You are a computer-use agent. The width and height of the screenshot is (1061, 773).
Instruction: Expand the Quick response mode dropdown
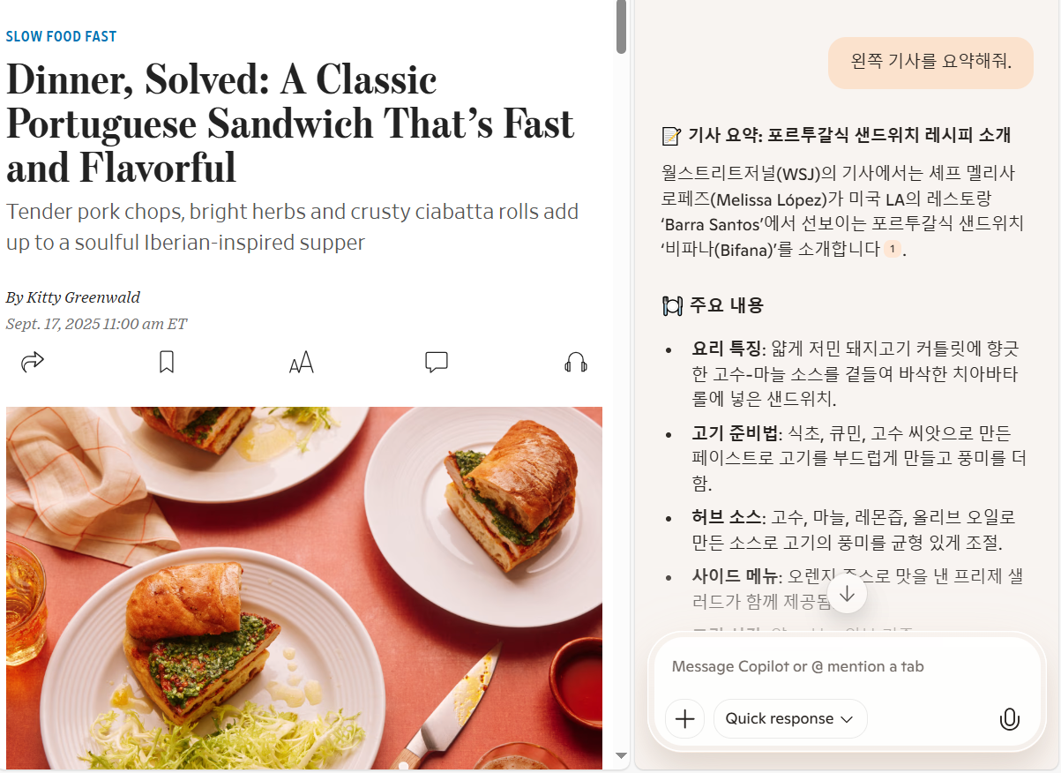(790, 718)
